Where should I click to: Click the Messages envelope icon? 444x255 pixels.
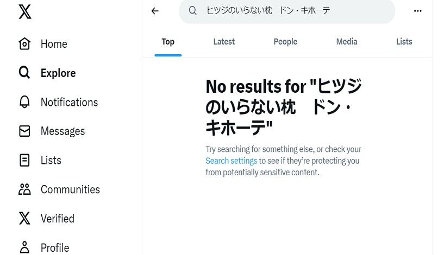pyautogui.click(x=24, y=131)
